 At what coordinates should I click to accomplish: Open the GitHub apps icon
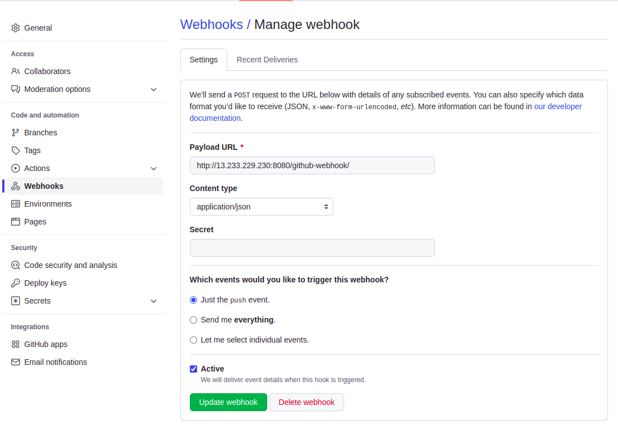[x=16, y=344]
